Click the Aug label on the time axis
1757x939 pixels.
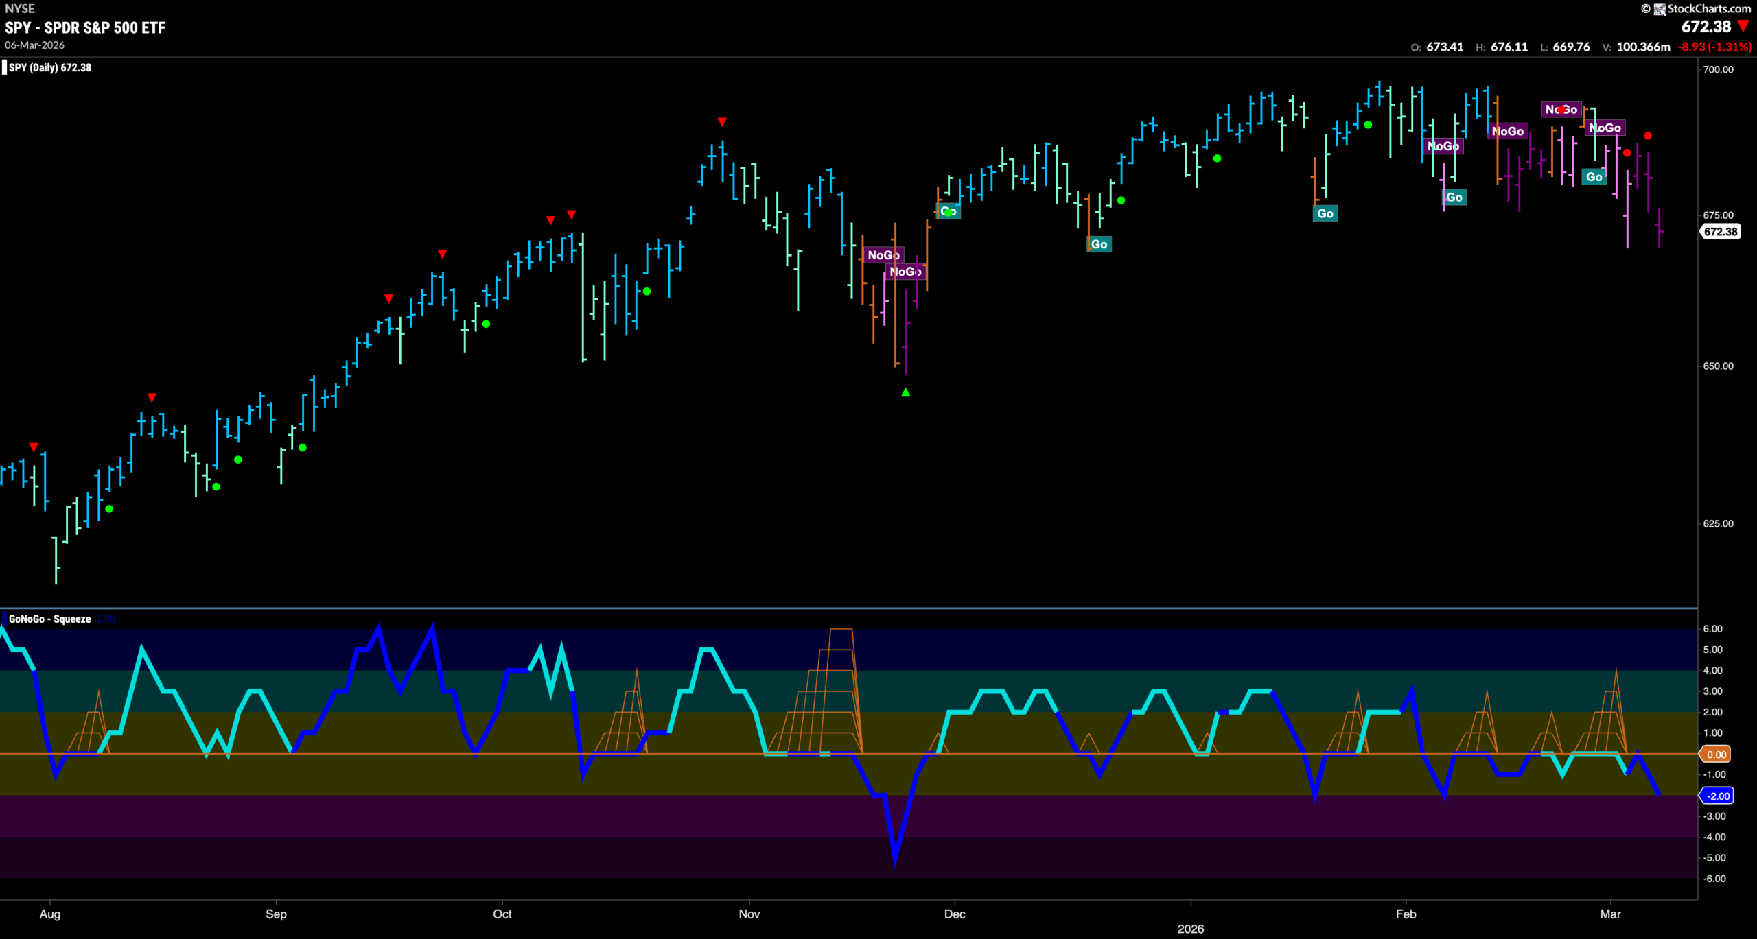50,914
